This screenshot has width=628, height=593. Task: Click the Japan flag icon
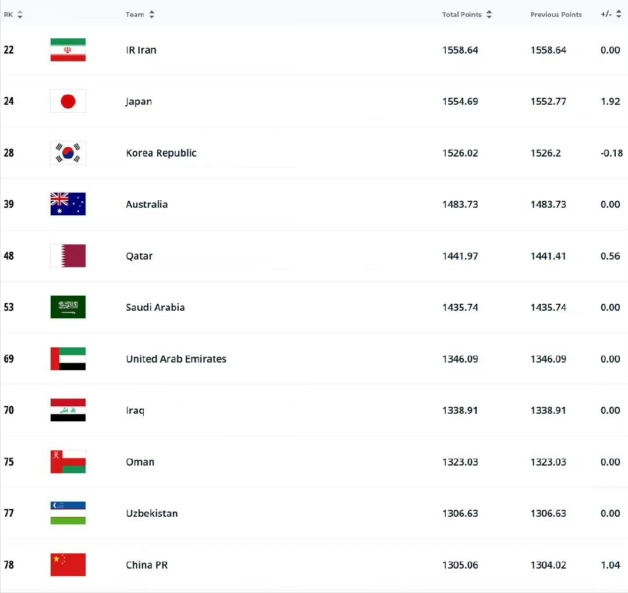(68, 101)
